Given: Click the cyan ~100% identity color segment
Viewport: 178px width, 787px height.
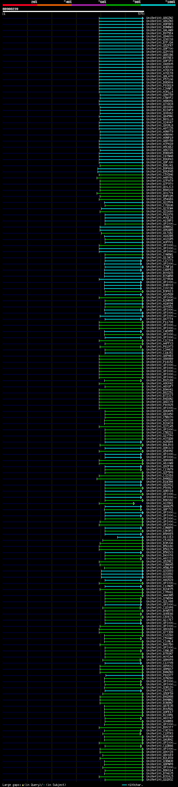Looking at the screenshot, I should (x=158, y=5).
